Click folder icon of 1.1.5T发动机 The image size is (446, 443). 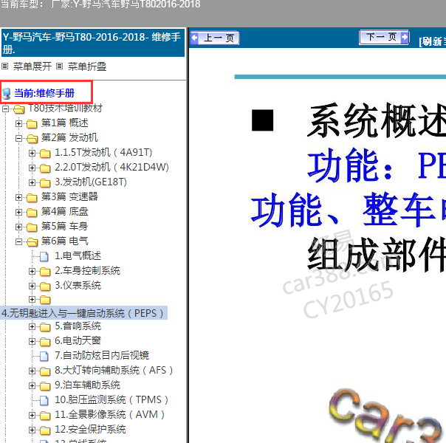click(x=45, y=154)
